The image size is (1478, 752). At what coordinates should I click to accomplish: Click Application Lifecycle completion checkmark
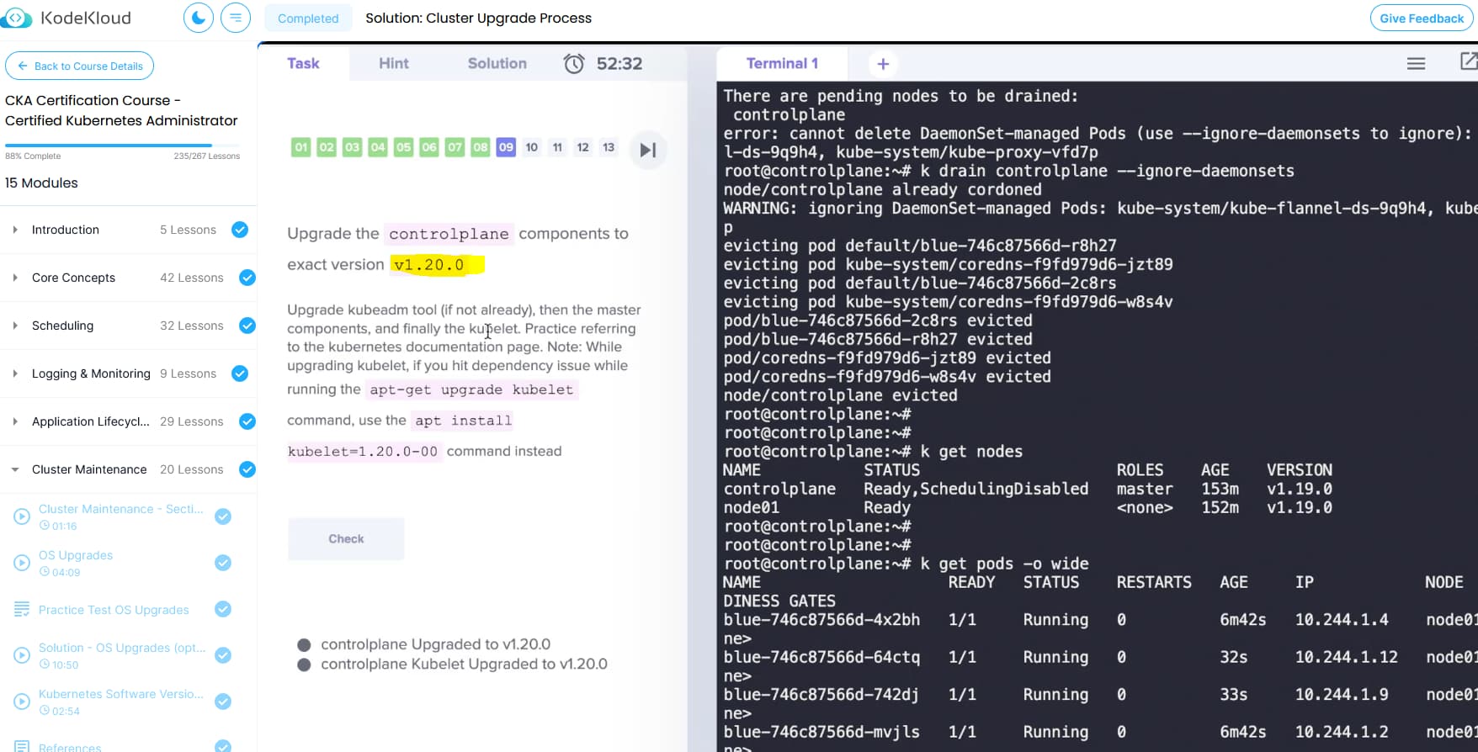(247, 421)
